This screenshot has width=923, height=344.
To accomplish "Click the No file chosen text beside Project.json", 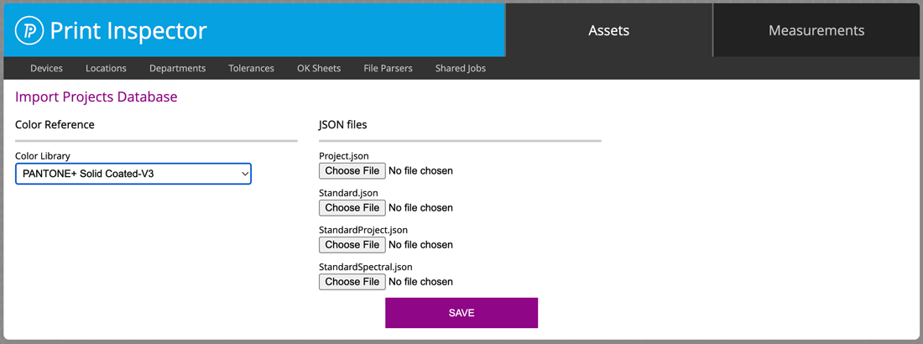I will (x=421, y=171).
